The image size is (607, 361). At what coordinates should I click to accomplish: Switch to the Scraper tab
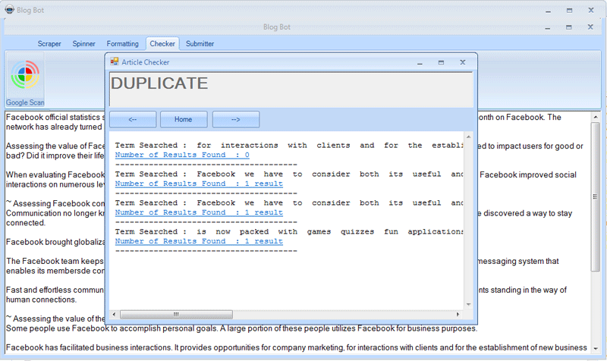click(49, 44)
